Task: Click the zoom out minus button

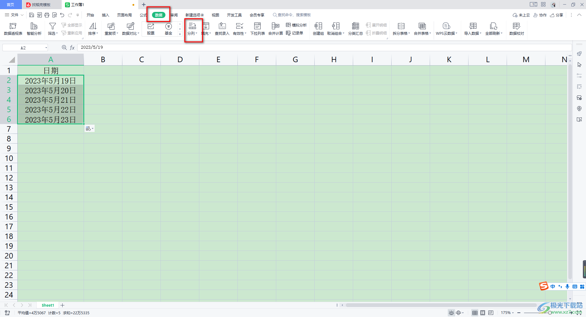Action: pos(519,313)
